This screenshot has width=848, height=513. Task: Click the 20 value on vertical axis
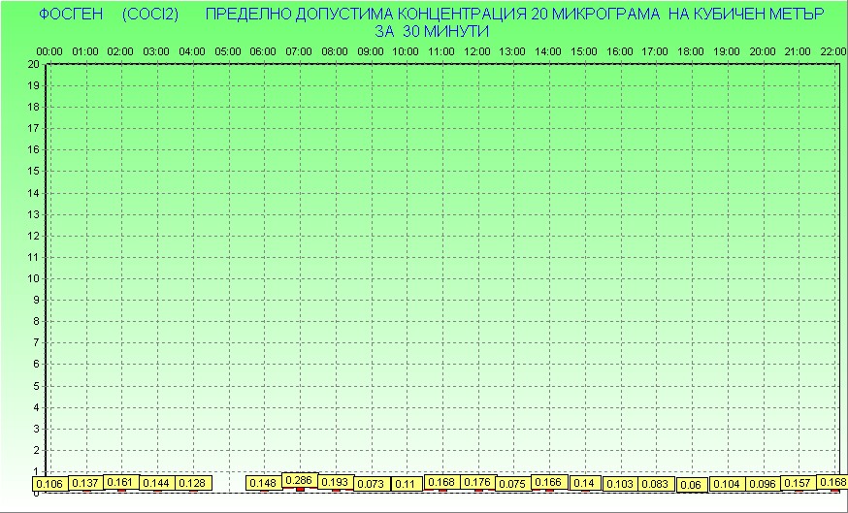[x=33, y=64]
